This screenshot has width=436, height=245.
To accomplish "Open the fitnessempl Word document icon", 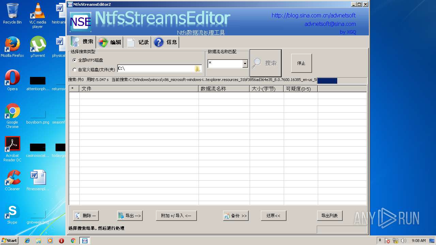I will pyautogui.click(x=38, y=180).
